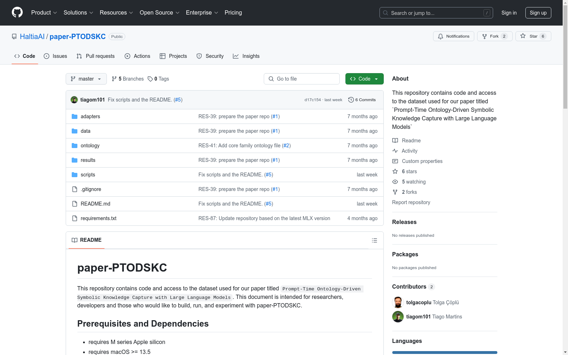Click the tolgacoplu username link

point(419,302)
